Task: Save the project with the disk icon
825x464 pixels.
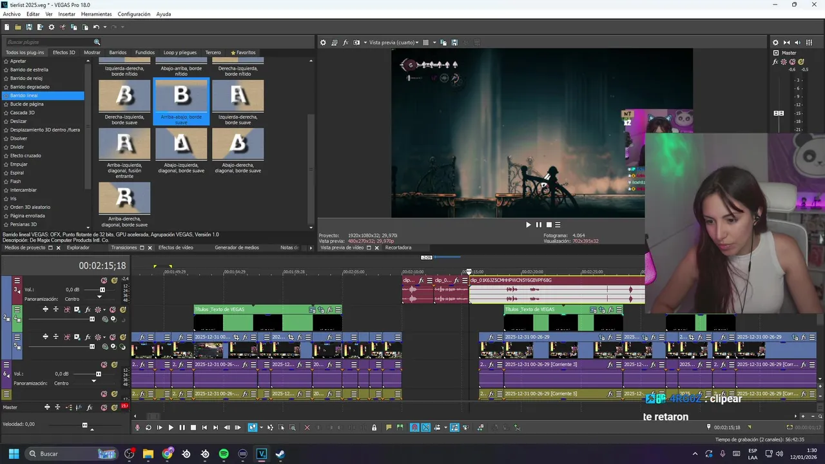Action: (29, 27)
